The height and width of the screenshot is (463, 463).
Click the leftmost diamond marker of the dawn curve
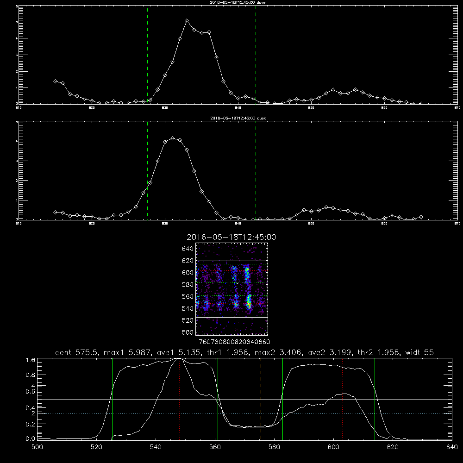point(55,81)
